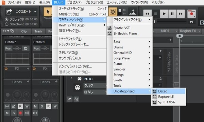This screenshot has height=122, width=204.
Task: Click the input echo speaker icon on first strip
Action: [x=27, y=113]
